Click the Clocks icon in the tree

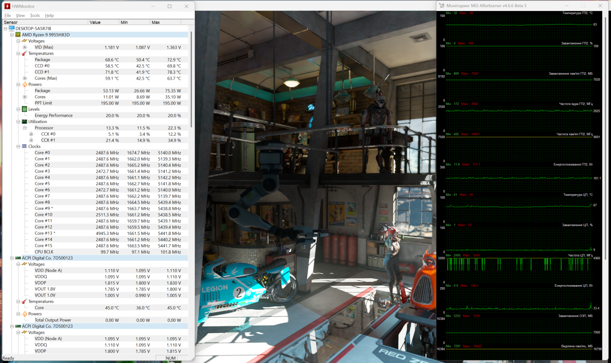(x=25, y=146)
